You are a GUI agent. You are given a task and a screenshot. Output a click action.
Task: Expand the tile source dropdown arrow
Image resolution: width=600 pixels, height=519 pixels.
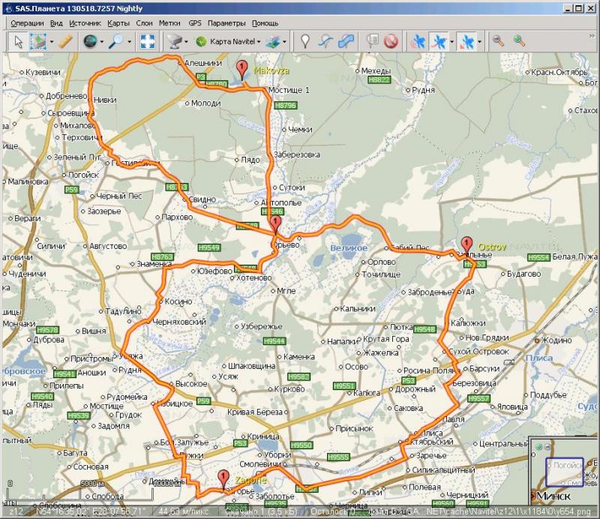[186, 41]
